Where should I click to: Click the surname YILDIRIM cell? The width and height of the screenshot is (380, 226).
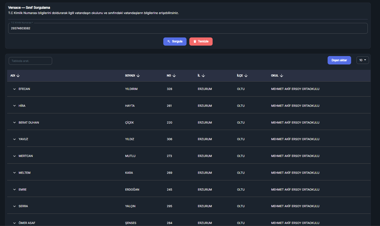coord(131,89)
